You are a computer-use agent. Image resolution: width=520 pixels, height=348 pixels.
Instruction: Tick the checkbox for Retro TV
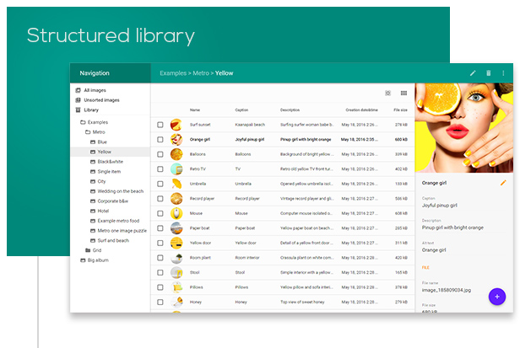click(160, 169)
